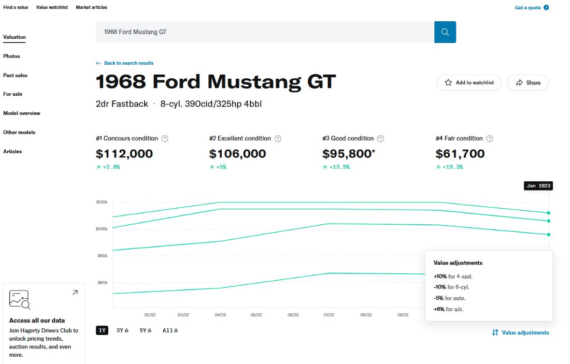570x364 pixels.
Task: Click the Value adjustments sort arrows icon
Action: pyautogui.click(x=495, y=332)
